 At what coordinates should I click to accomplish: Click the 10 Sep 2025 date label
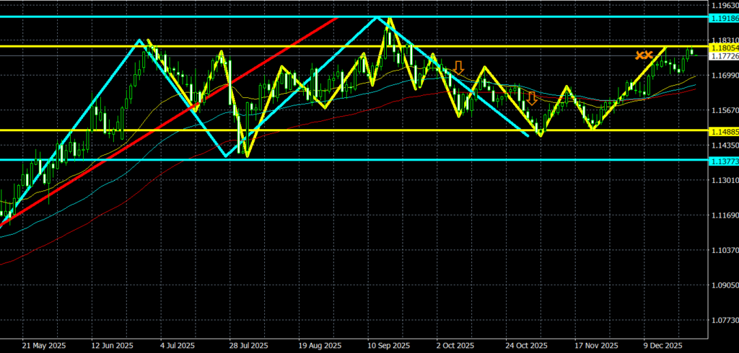click(x=388, y=344)
